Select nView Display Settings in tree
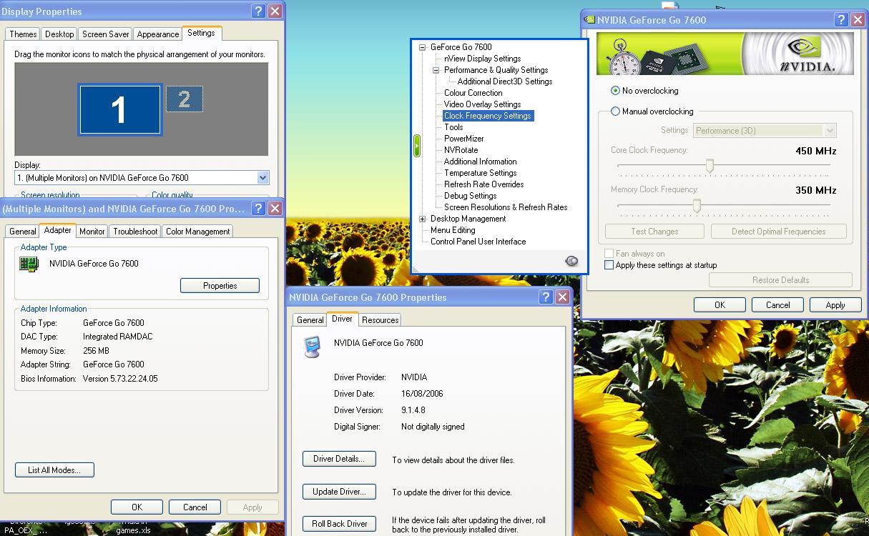Viewport: 869px width, 536px height. pyautogui.click(x=482, y=59)
